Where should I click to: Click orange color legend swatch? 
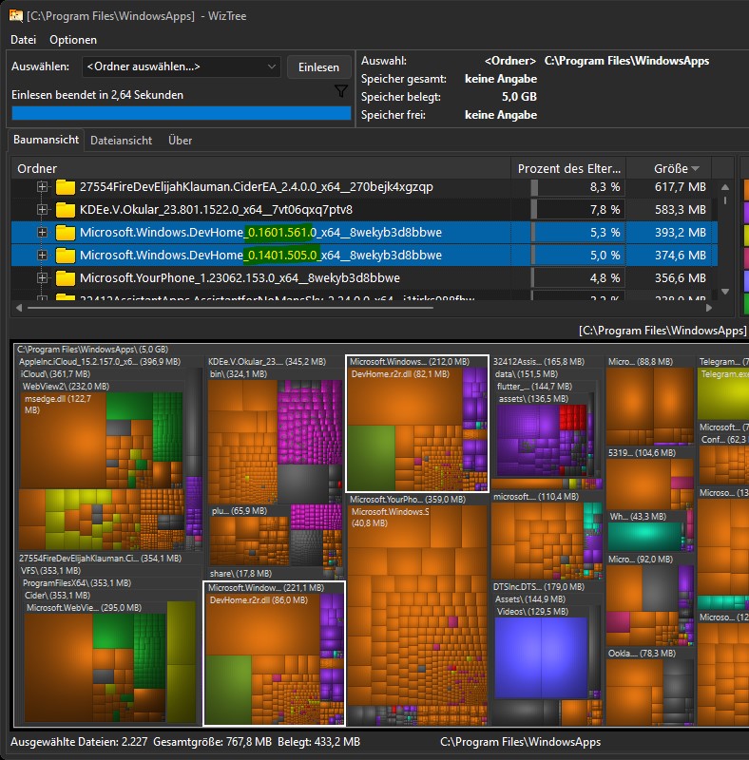pos(746,190)
